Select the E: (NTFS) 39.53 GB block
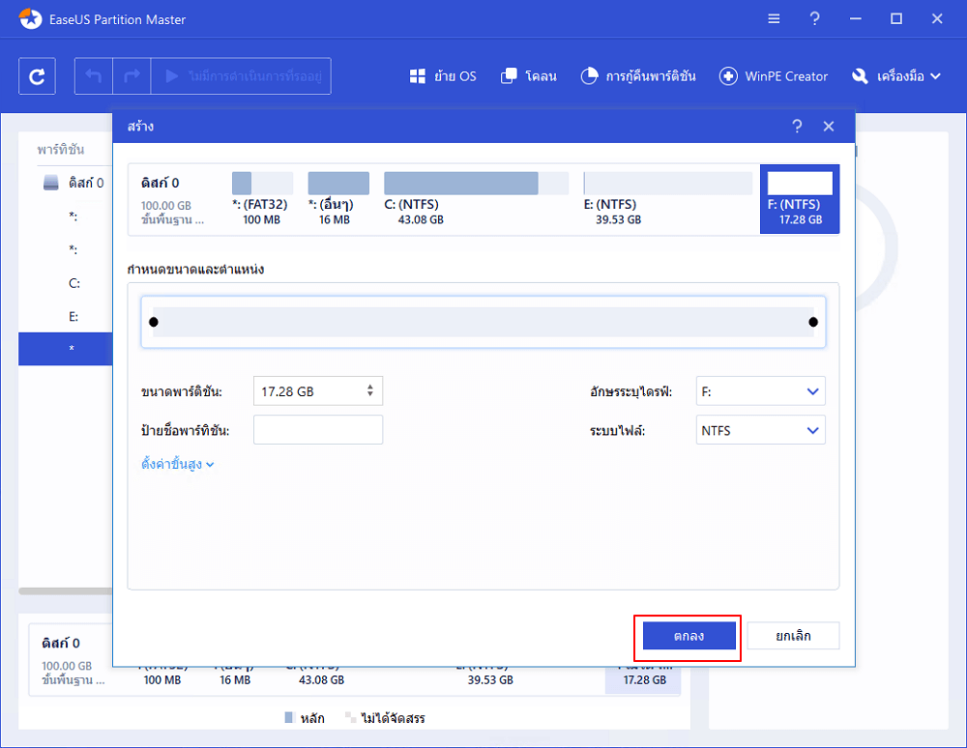Viewport: 967px width, 748px height. coord(668,198)
